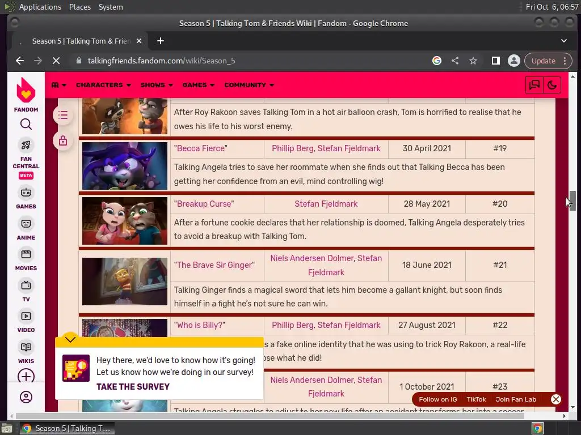Share this page icon
This screenshot has width=581, height=435.
pyautogui.click(x=455, y=61)
